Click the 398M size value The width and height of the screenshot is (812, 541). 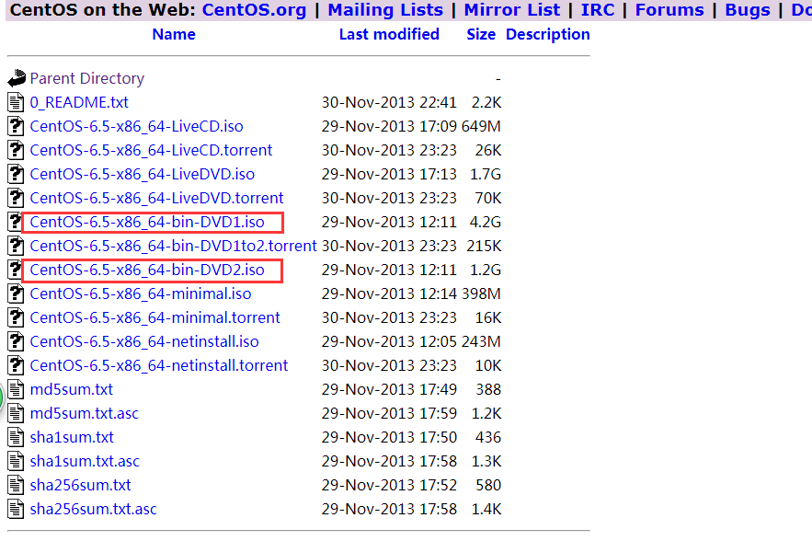pyautogui.click(x=481, y=294)
